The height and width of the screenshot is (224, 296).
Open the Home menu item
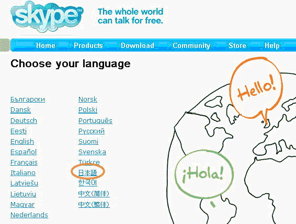pyautogui.click(x=45, y=45)
